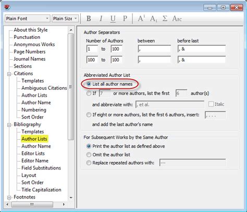
Task: Maximize the style editor window
Action: pos(223,7)
